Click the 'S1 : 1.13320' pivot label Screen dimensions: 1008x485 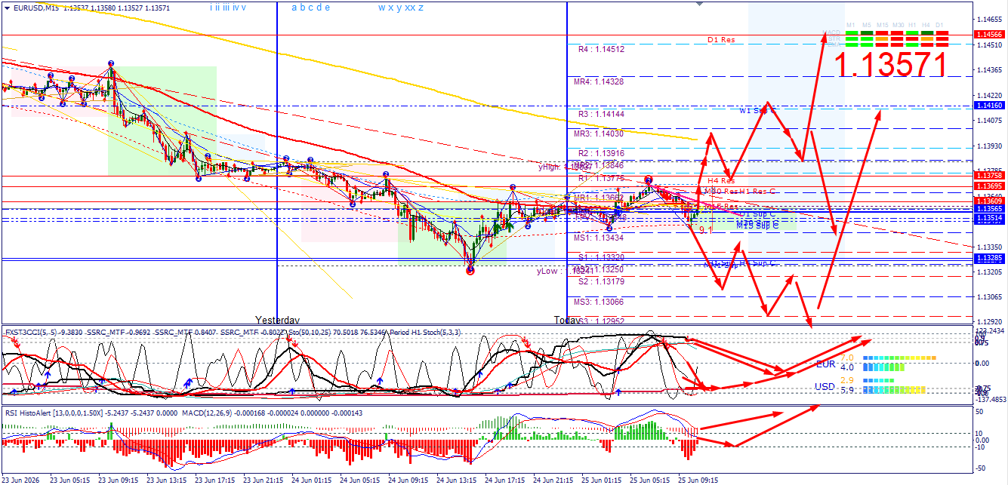click(x=601, y=257)
